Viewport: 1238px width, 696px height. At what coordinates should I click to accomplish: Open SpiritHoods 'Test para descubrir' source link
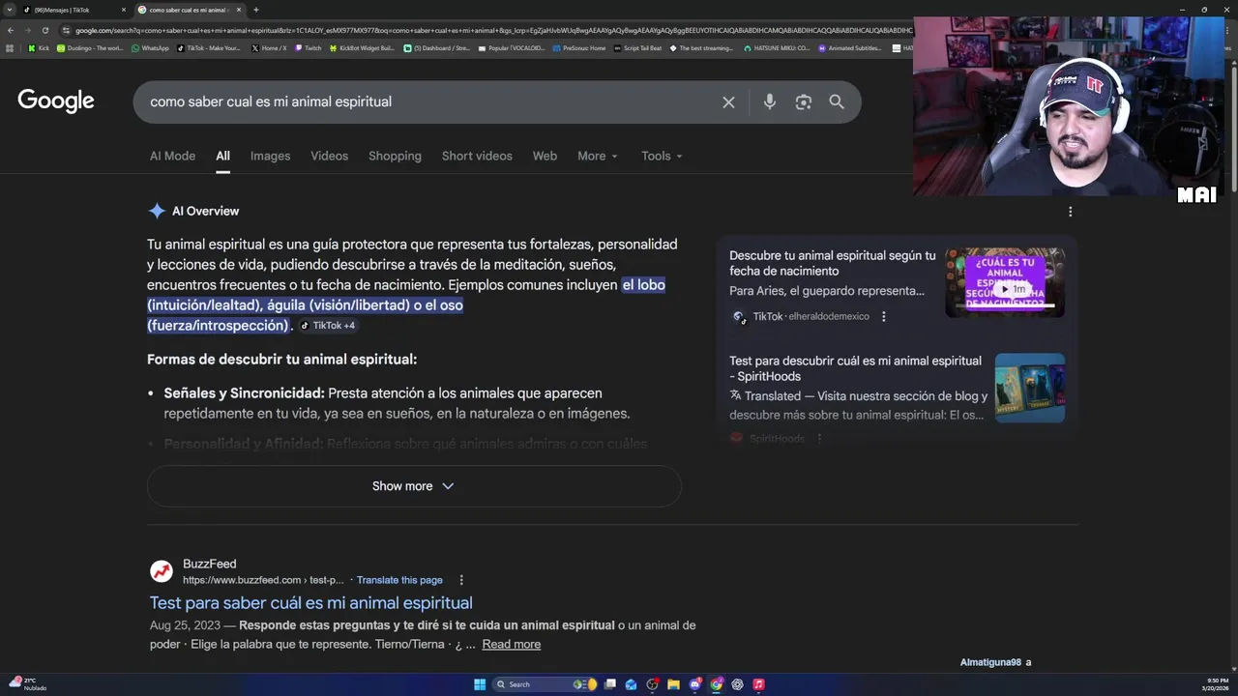(855, 368)
